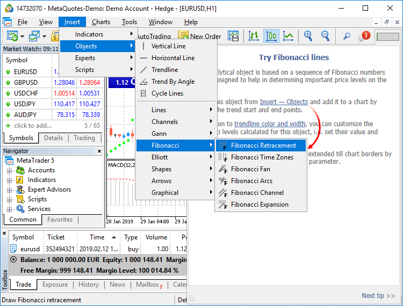
Task: Switch chart to bar chart icon
Action: (254, 36)
